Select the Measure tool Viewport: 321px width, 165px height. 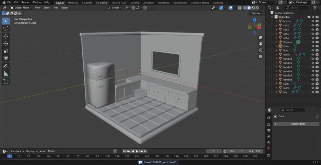coord(6,73)
